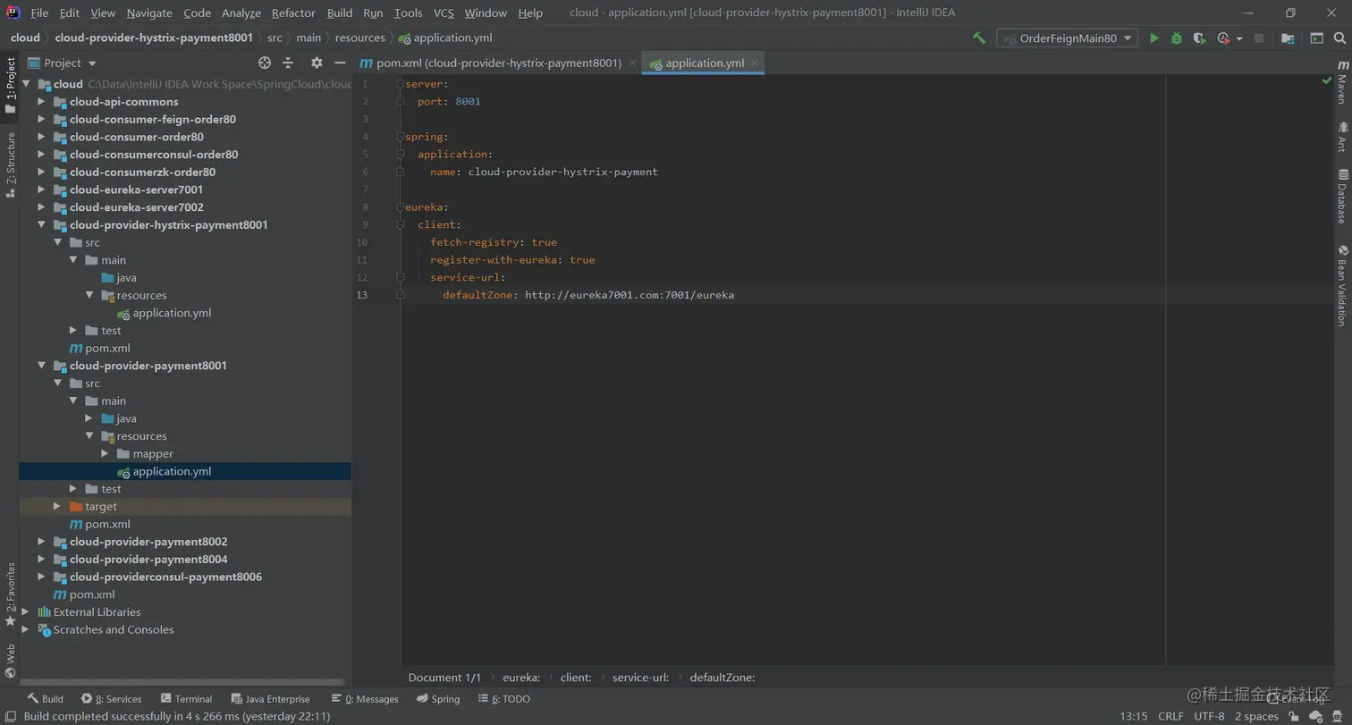Click the locate-file crosshair icon in Project panel
The height and width of the screenshot is (725, 1352).
tap(265, 63)
